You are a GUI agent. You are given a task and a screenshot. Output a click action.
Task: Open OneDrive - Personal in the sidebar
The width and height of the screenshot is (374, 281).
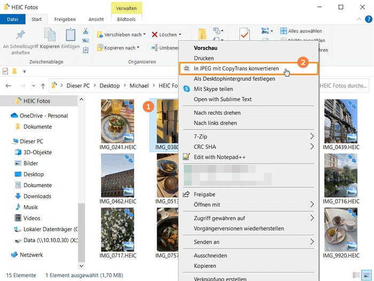coord(40,116)
